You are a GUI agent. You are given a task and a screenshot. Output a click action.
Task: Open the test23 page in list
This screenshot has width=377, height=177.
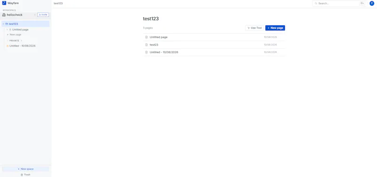[214, 45]
